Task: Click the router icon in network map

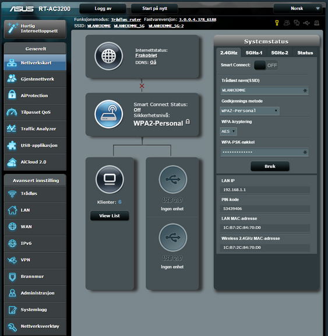Action: coord(109,114)
